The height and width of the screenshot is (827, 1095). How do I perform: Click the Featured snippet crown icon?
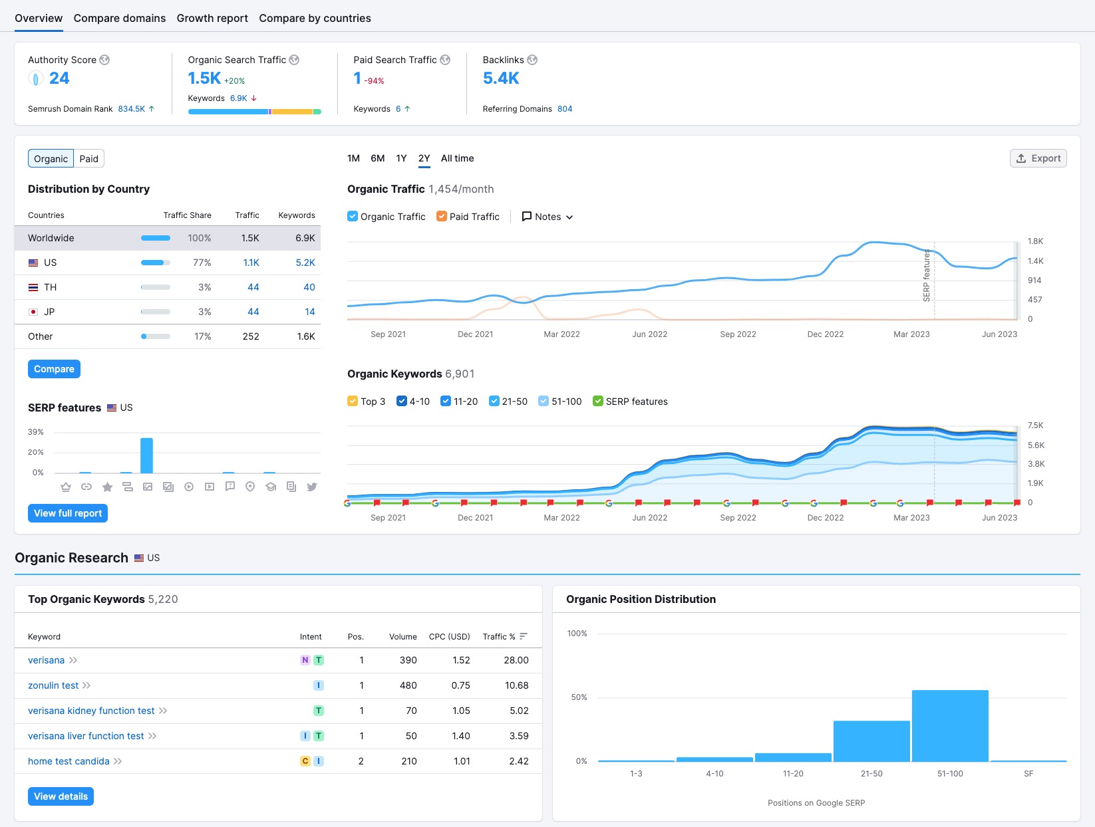66,487
